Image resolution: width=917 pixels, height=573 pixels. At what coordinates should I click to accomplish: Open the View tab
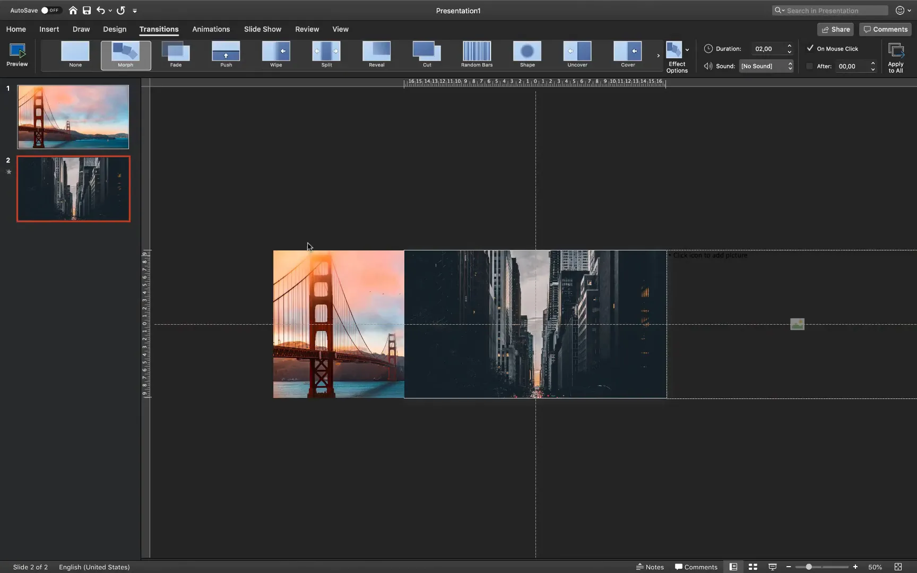point(340,29)
